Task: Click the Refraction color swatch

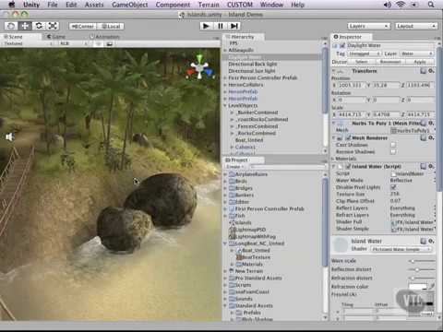Action: (418, 287)
